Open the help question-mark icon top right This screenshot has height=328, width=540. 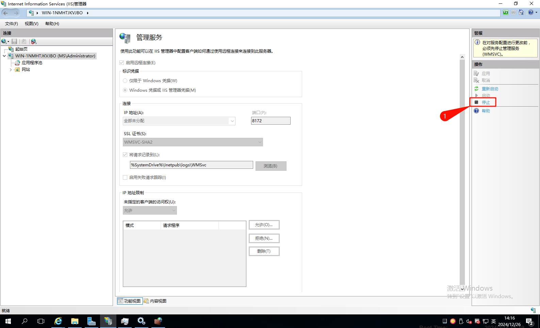[531, 13]
